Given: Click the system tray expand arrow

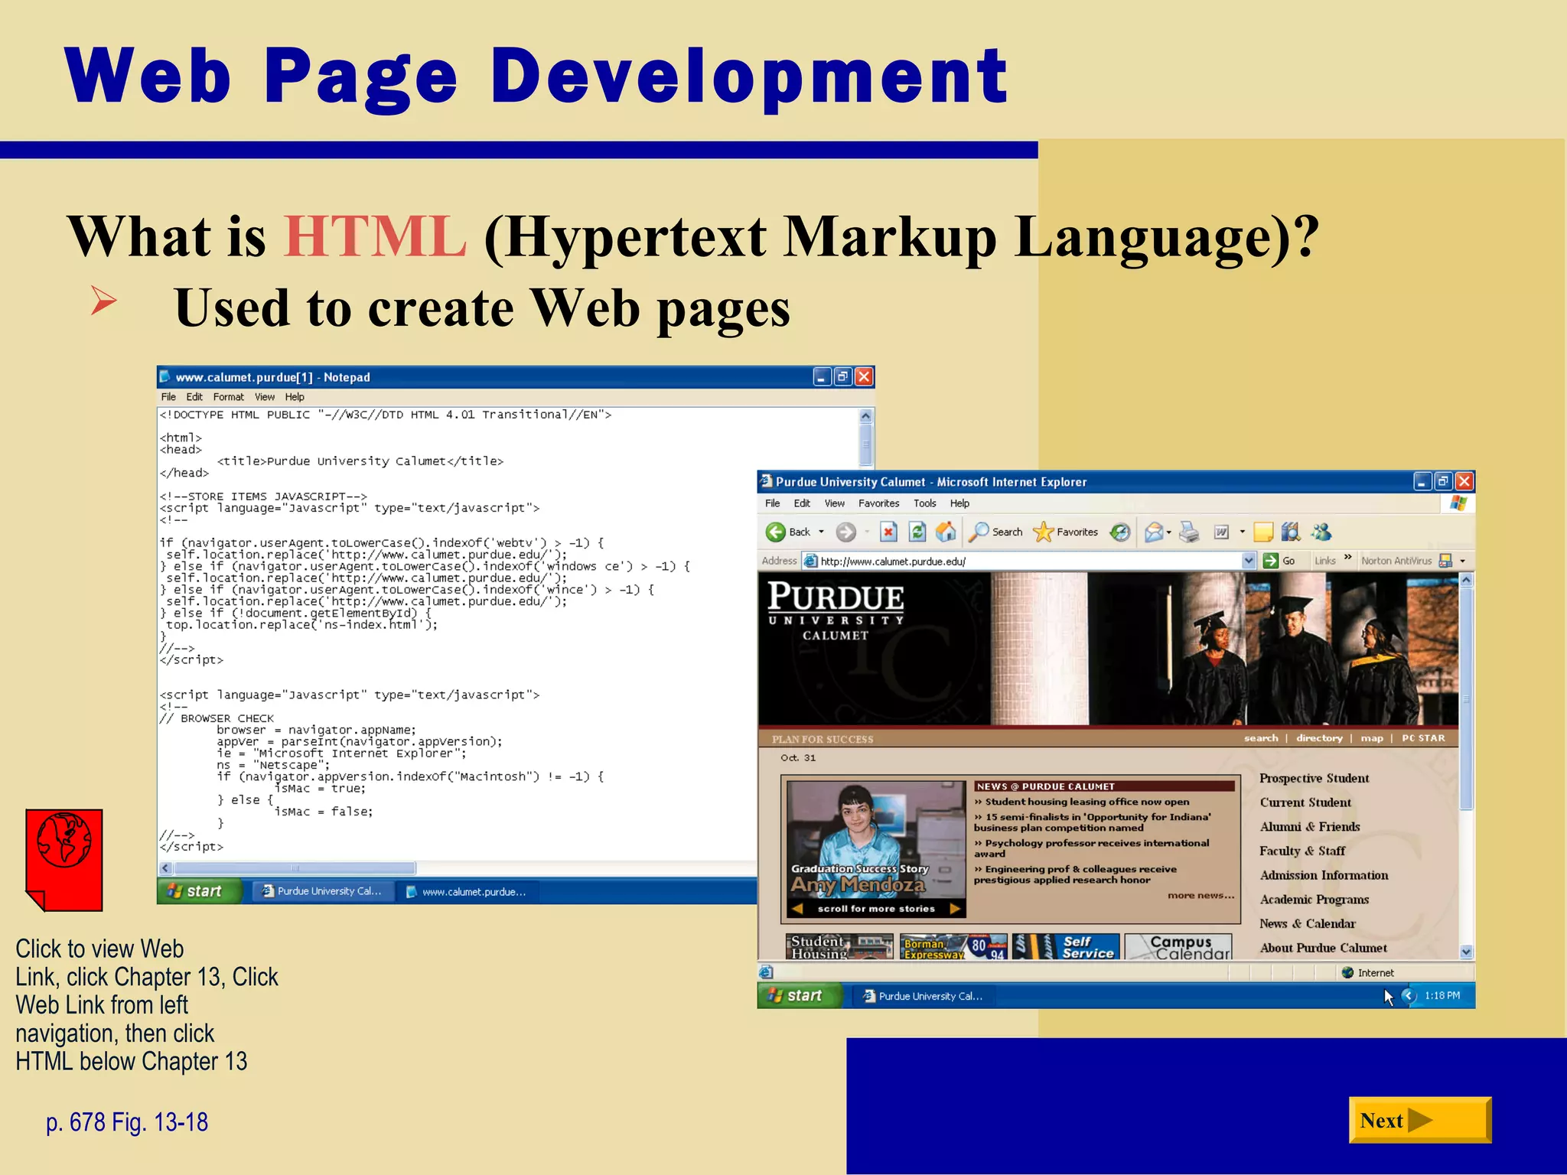Looking at the screenshot, I should click(1409, 995).
